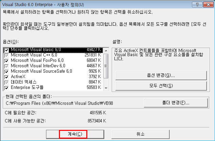This screenshot has height=141, width=215.
Task: Click the 9926 K size value
Action: [95, 71]
